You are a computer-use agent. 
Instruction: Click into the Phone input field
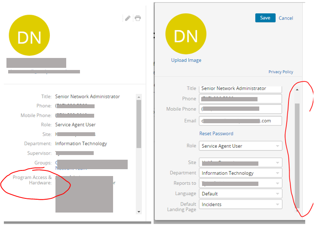(240, 99)
